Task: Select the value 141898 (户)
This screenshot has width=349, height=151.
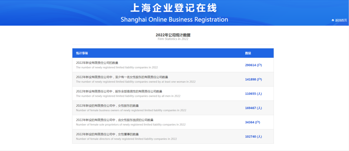Action: (253, 79)
